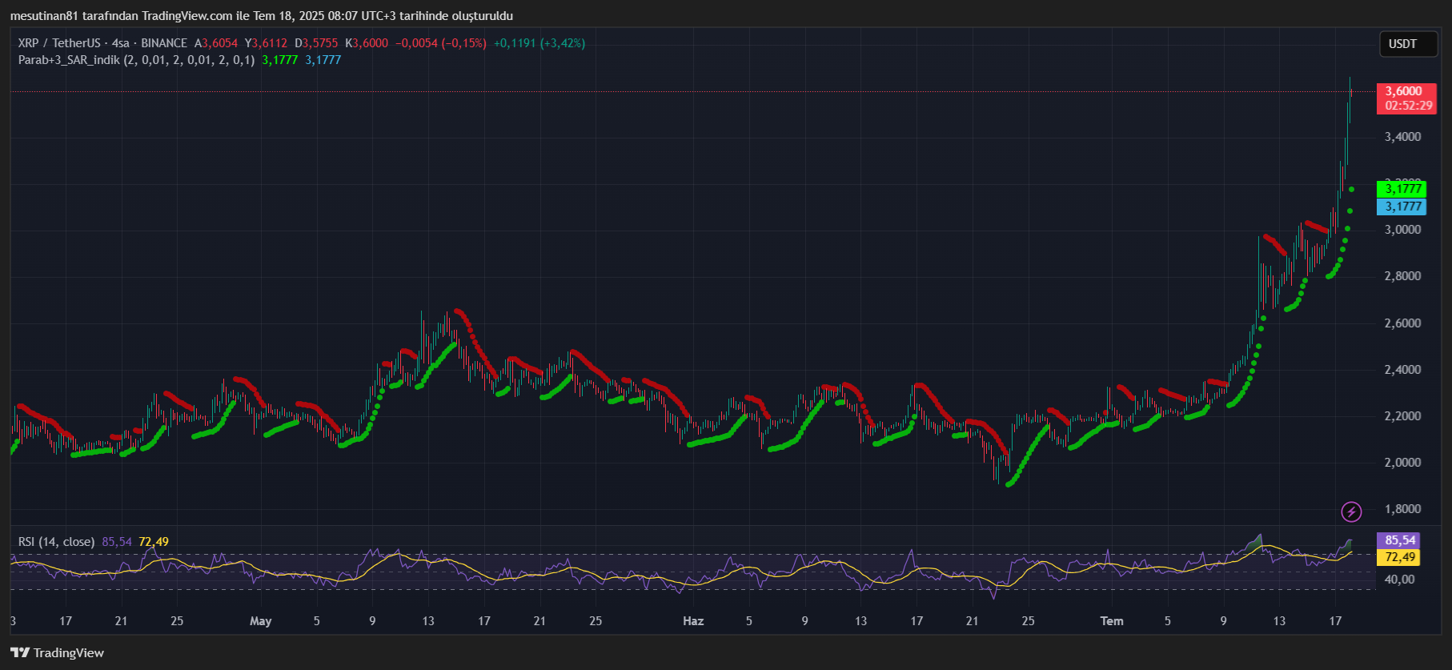Select the XRP / TetherUS symbol title
This screenshot has width=1452, height=670.
point(59,43)
